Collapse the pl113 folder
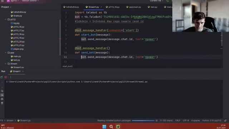The width and height of the screenshot is (229, 129). coord(6,19)
